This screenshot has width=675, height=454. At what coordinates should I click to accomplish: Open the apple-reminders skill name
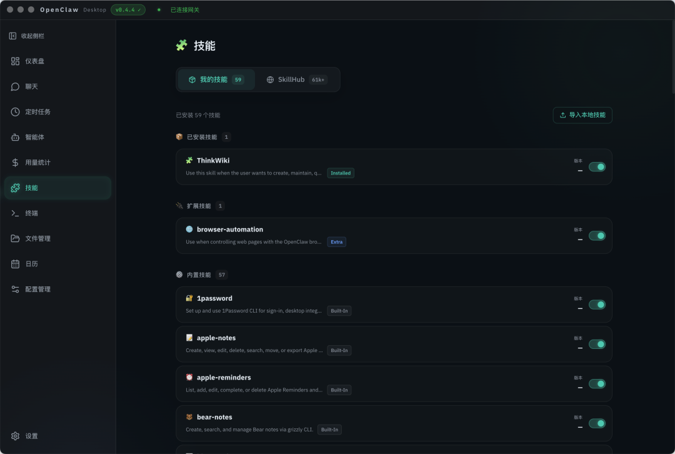point(224,377)
